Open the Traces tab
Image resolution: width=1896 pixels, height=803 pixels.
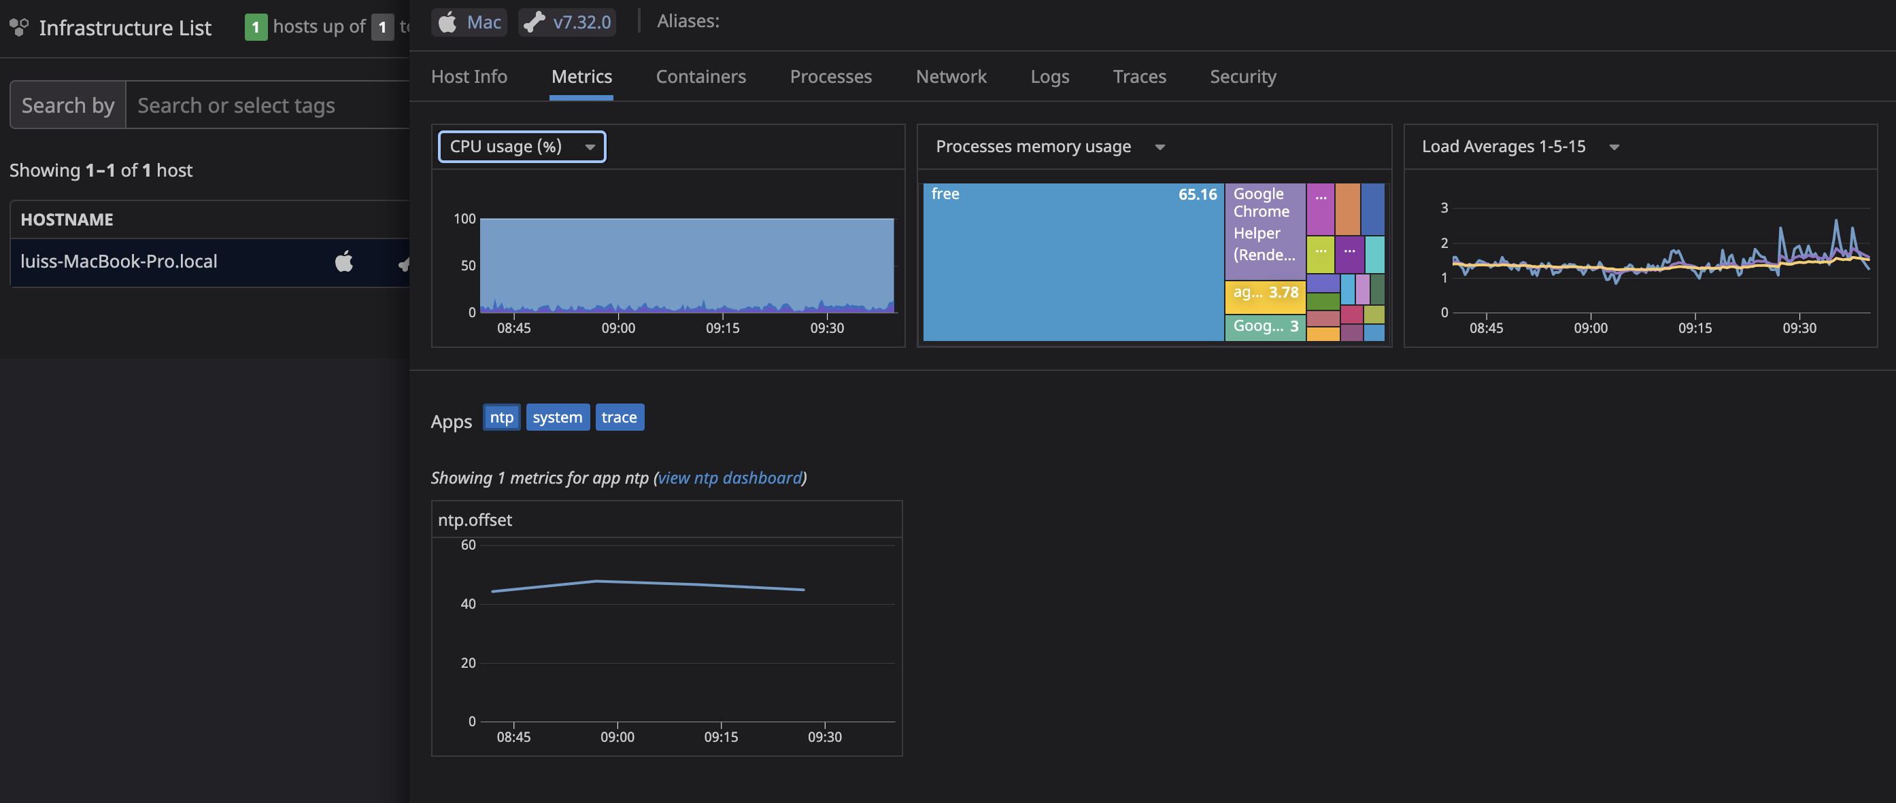1139,77
